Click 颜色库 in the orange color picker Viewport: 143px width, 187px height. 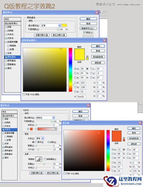pyautogui.click(x=134, y=144)
